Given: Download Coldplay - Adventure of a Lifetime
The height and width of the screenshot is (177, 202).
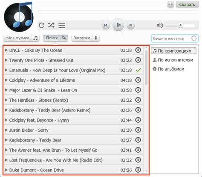Looking at the screenshot, I should click(138, 80).
